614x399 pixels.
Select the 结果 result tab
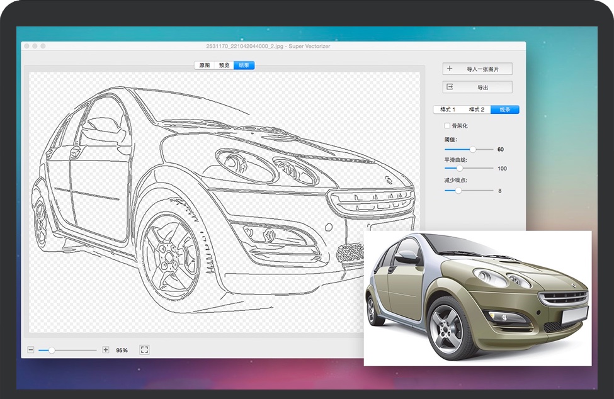click(x=245, y=65)
